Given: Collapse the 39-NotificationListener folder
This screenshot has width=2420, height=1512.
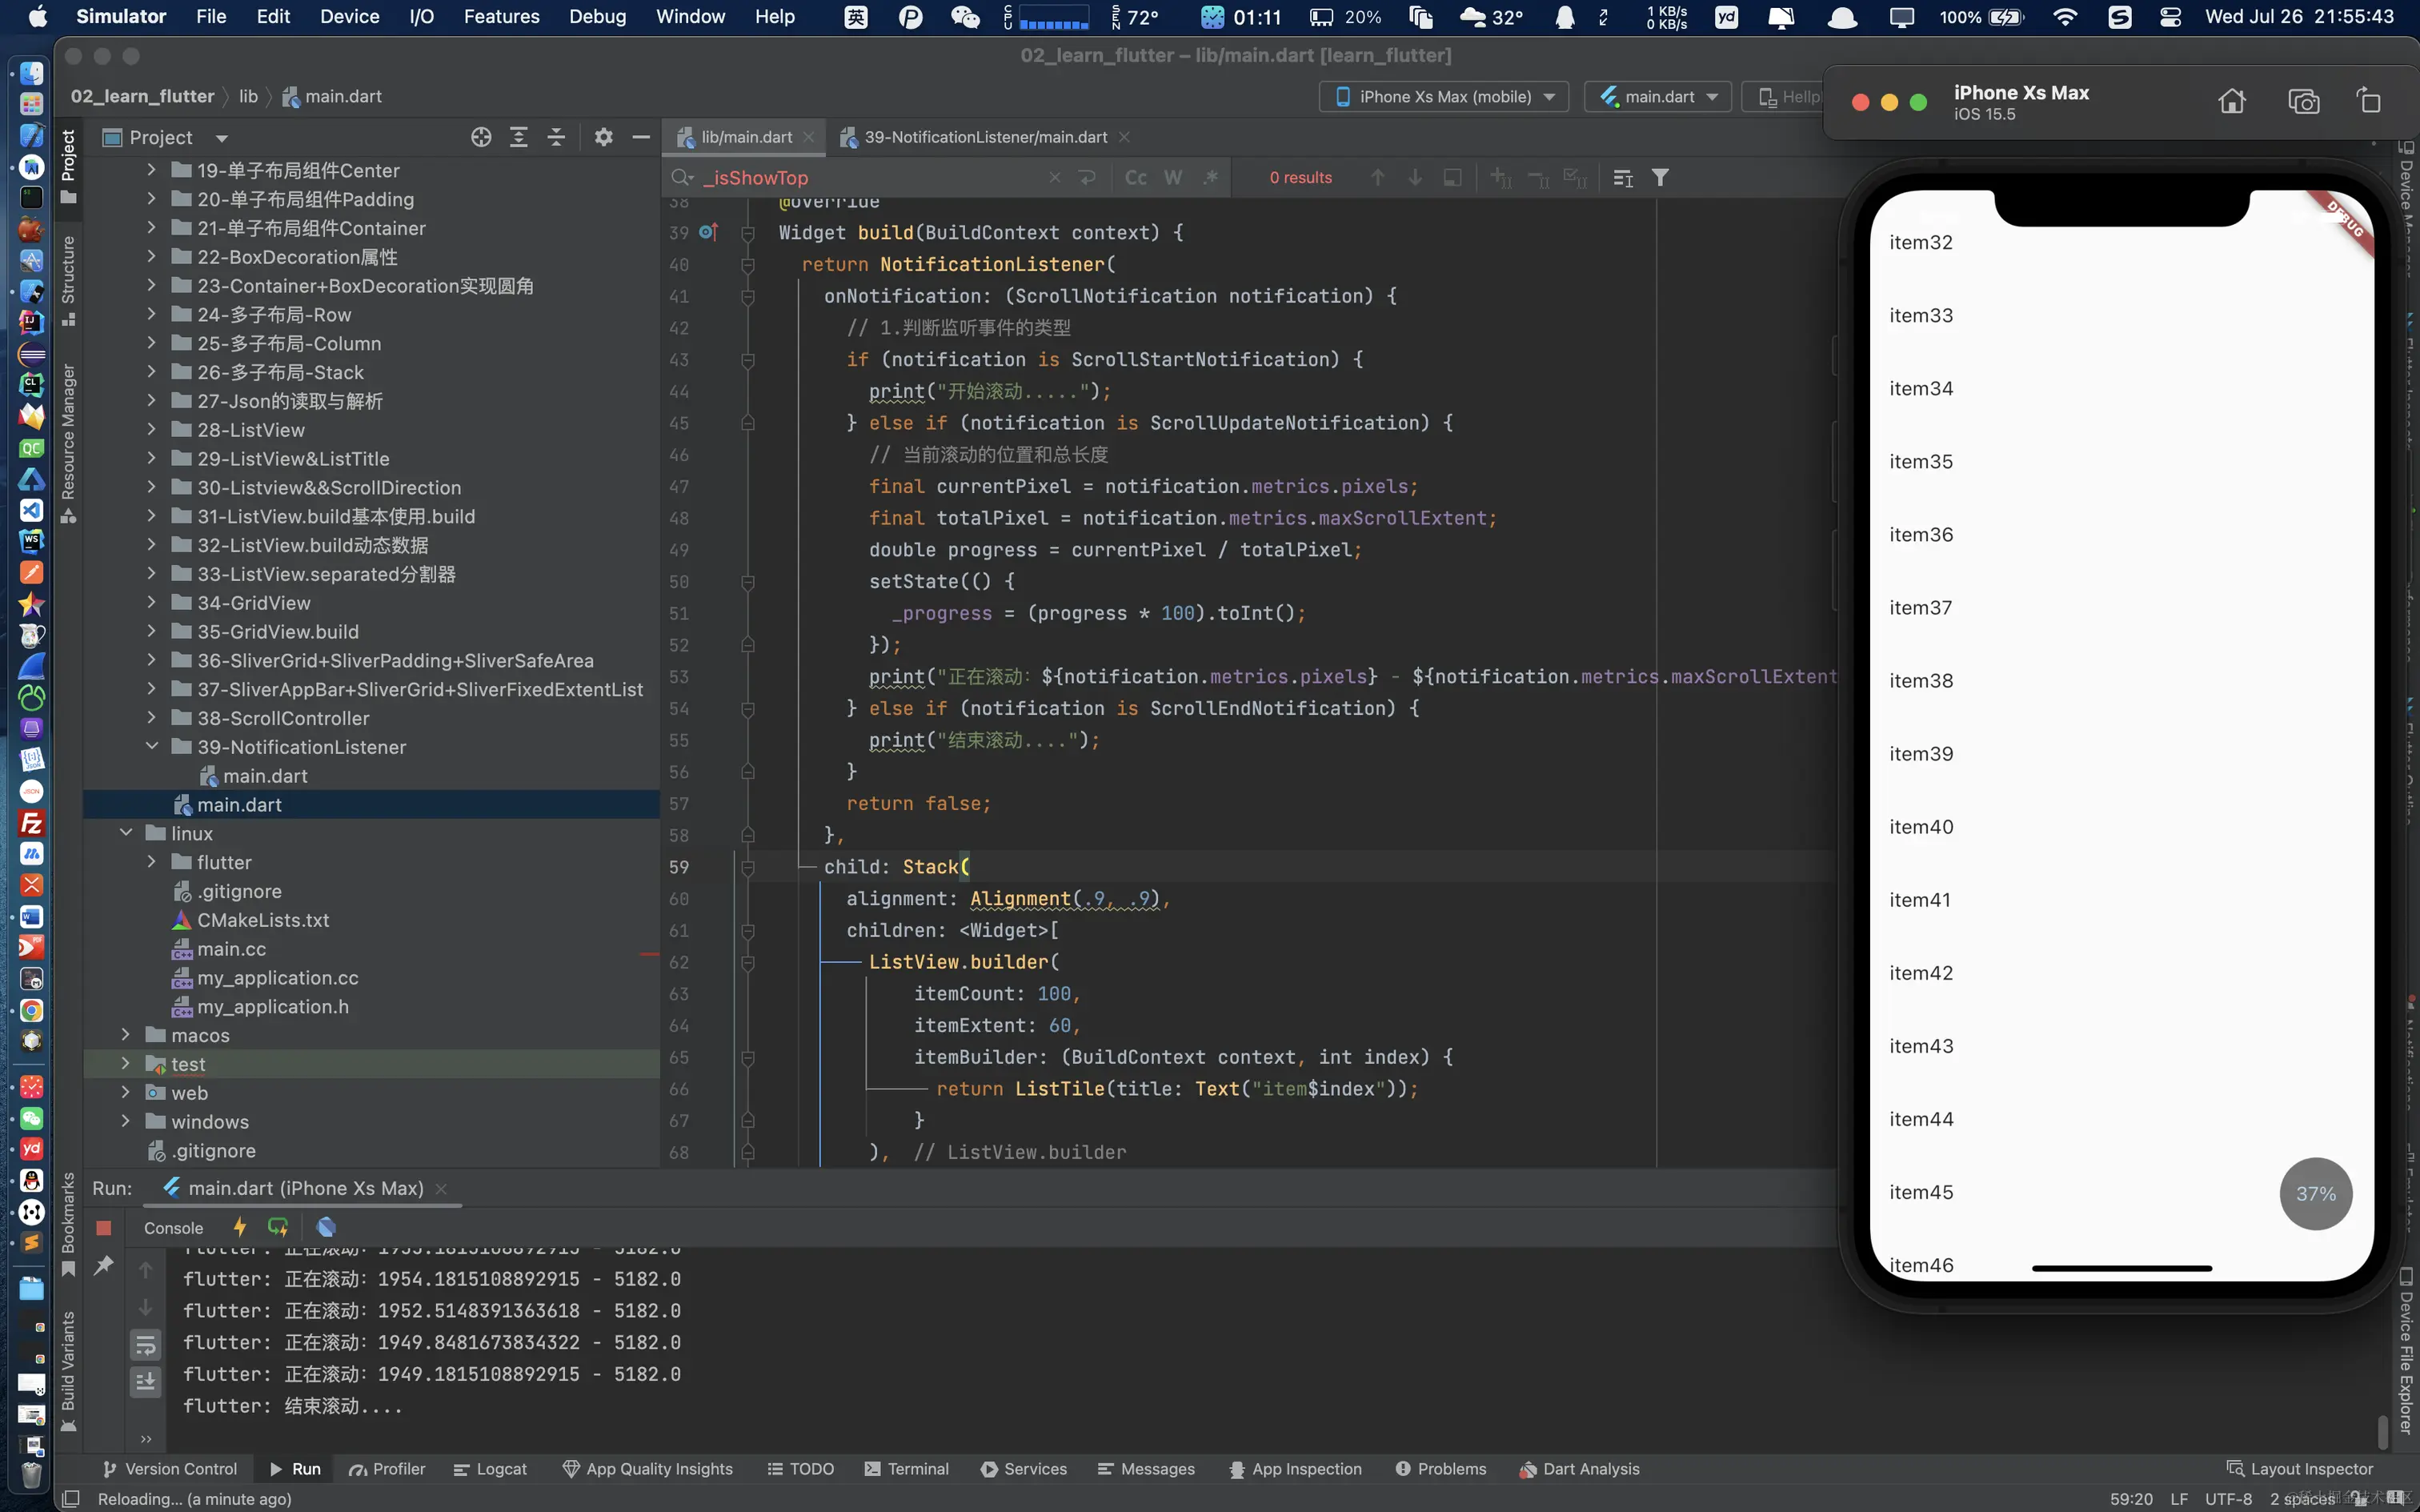Looking at the screenshot, I should coord(152,747).
